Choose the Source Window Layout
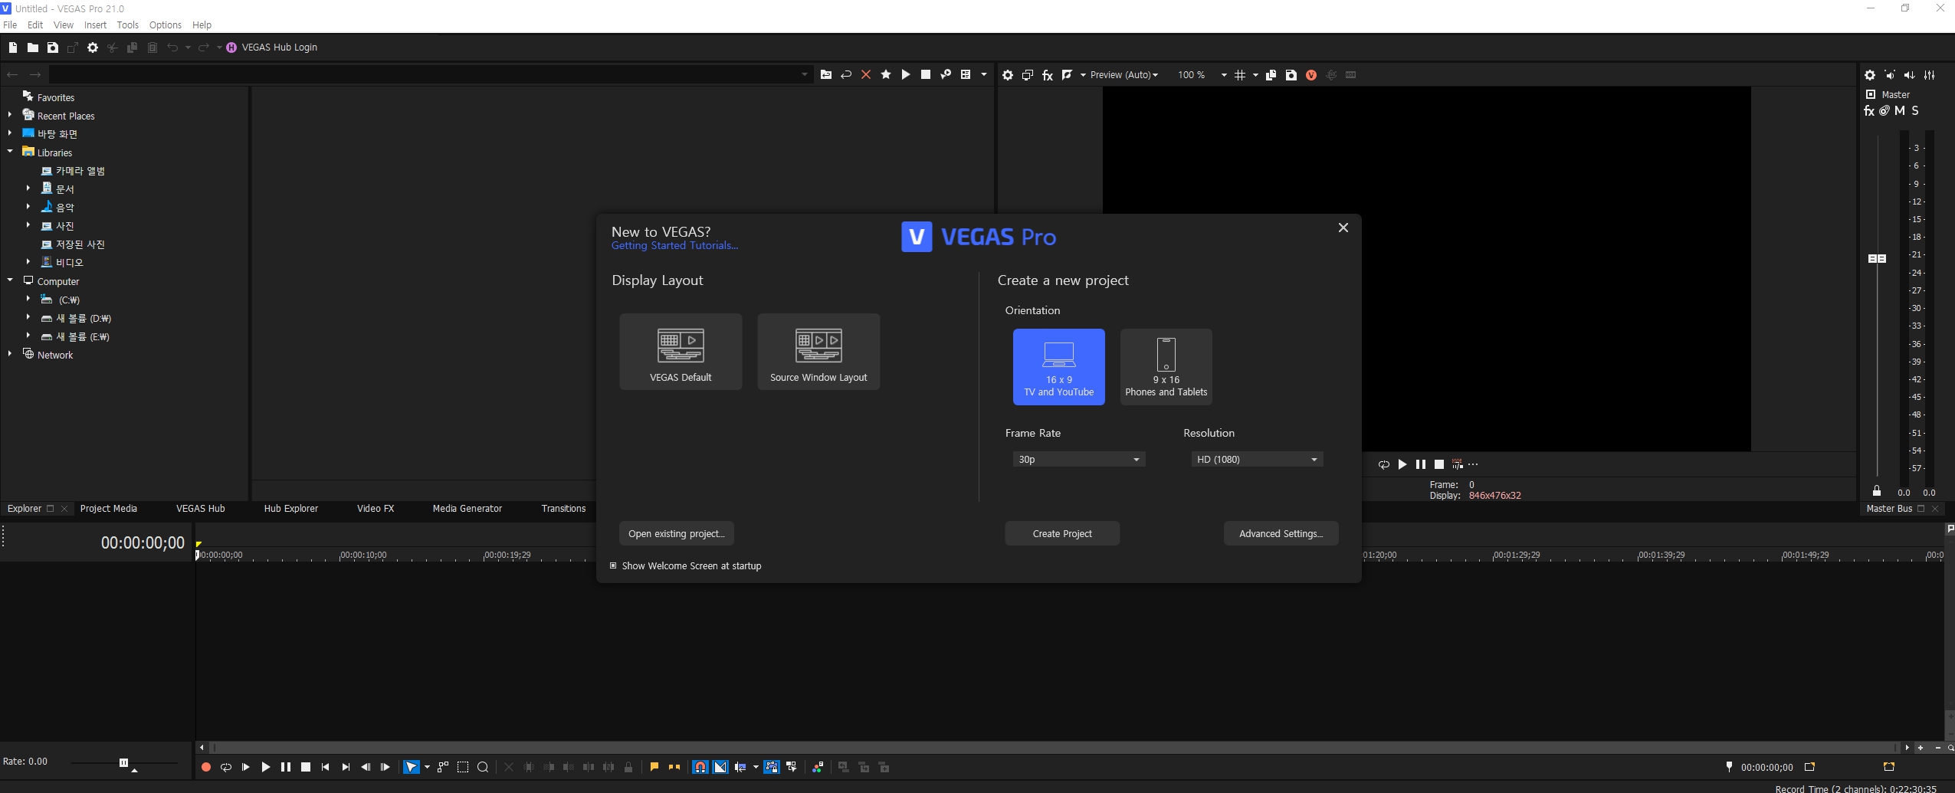This screenshot has height=793, width=1955. coord(818,352)
